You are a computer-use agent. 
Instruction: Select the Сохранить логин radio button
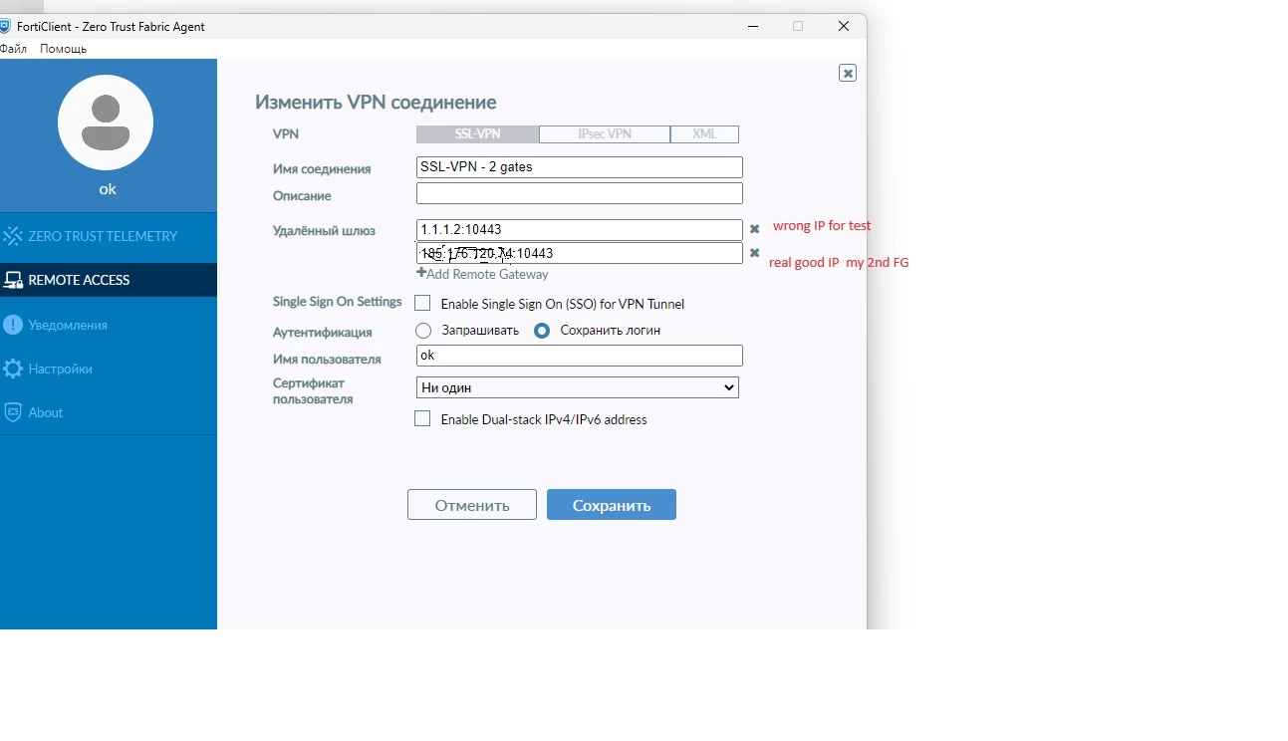click(542, 331)
